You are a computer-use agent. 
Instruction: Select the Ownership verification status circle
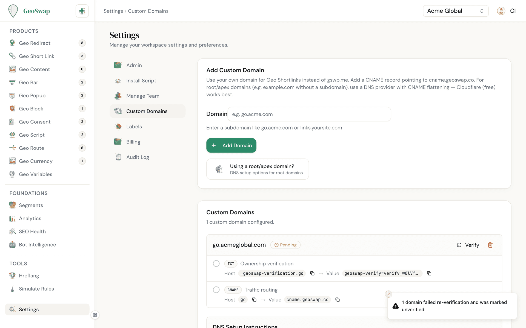pos(216,263)
